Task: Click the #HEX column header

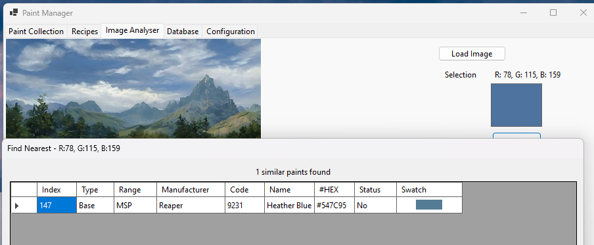Action: [x=334, y=190]
